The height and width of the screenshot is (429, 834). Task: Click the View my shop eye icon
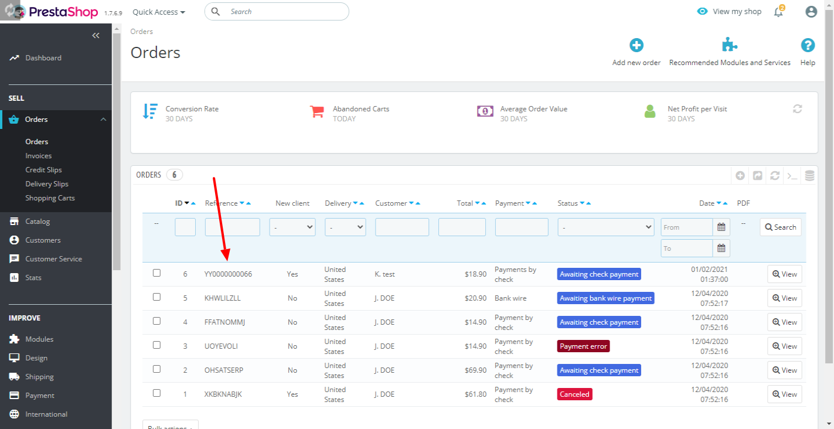(x=702, y=11)
